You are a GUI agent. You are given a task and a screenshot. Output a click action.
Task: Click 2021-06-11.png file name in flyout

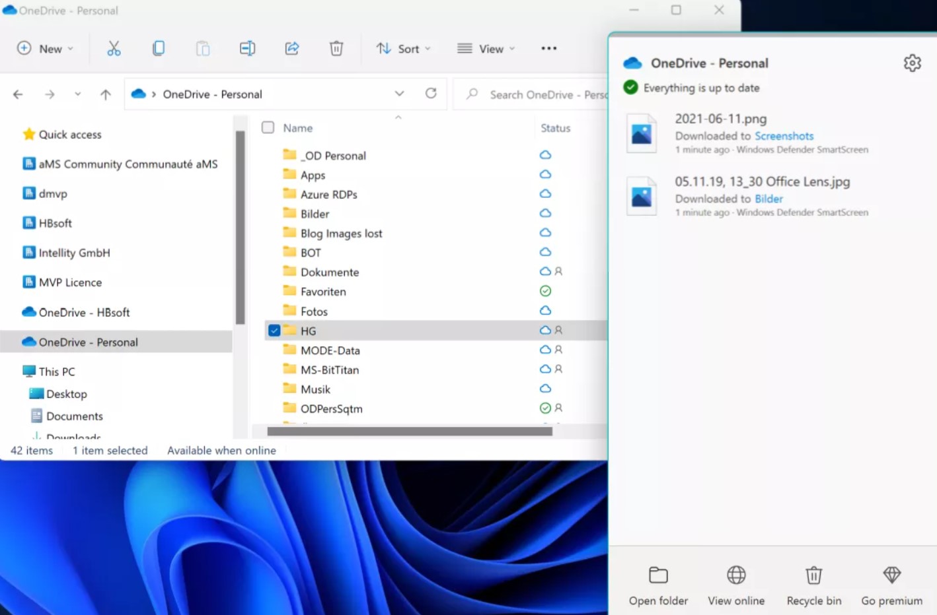click(x=721, y=119)
